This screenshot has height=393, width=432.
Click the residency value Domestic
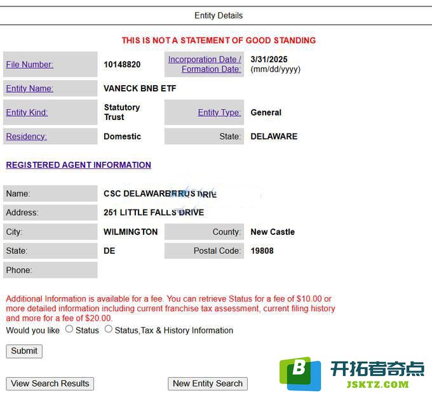(122, 137)
